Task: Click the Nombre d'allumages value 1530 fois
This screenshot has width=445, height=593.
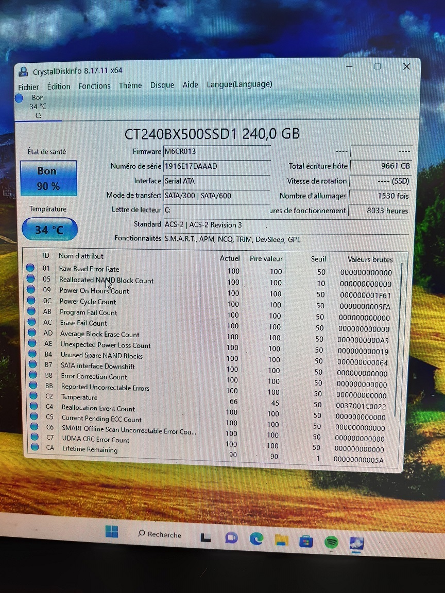Action: click(380, 196)
